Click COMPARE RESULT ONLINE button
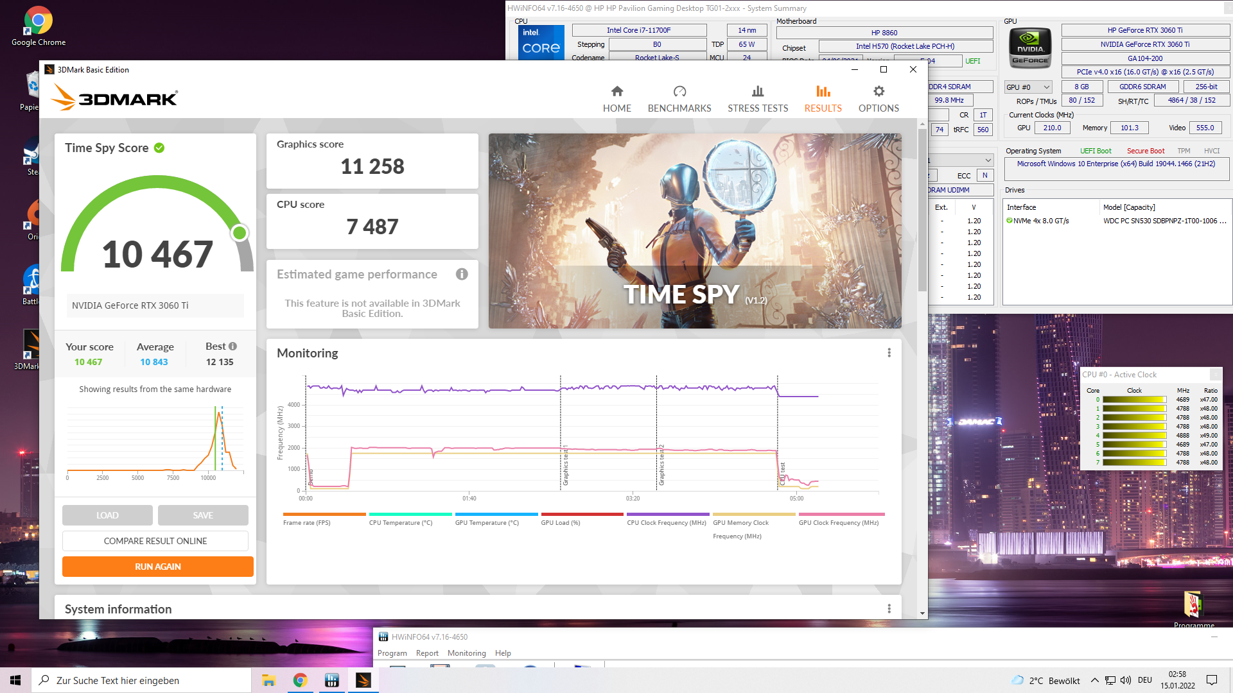The width and height of the screenshot is (1233, 693). [x=155, y=541]
